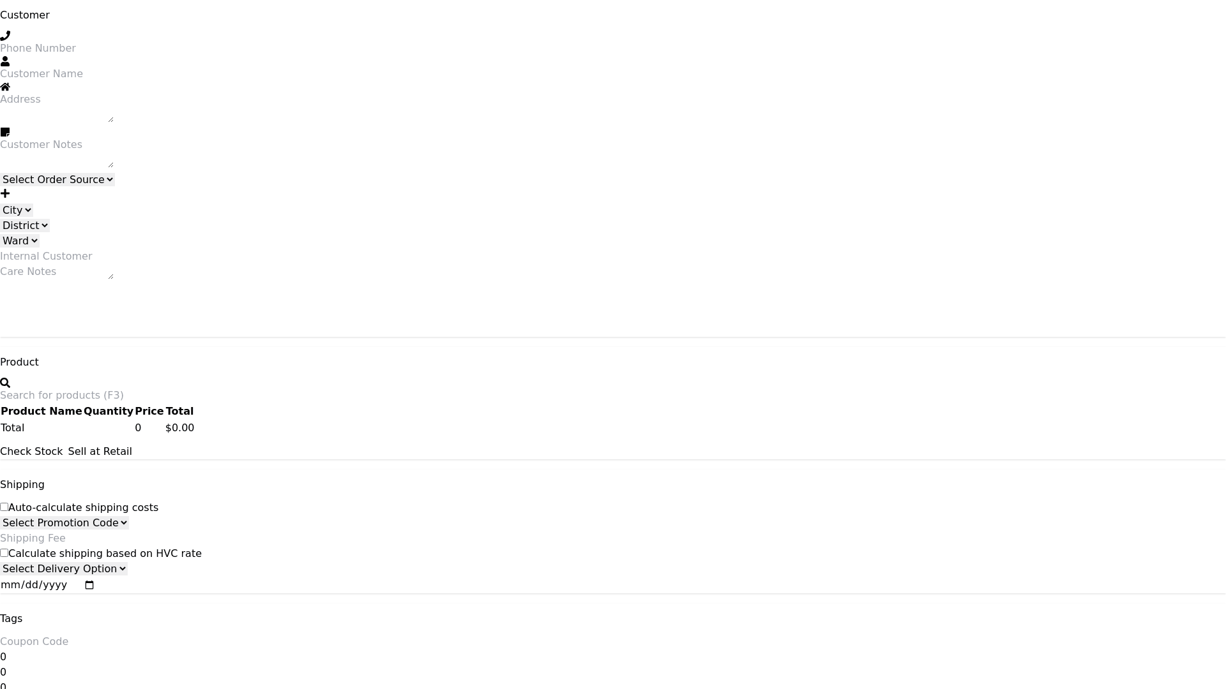Viewport: 1226px width, 689px height.
Task: Click the phone icon above Phone Number
Action: [5, 36]
